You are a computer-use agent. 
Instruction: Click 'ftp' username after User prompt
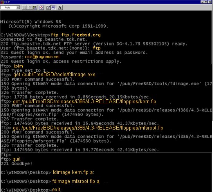97,48
